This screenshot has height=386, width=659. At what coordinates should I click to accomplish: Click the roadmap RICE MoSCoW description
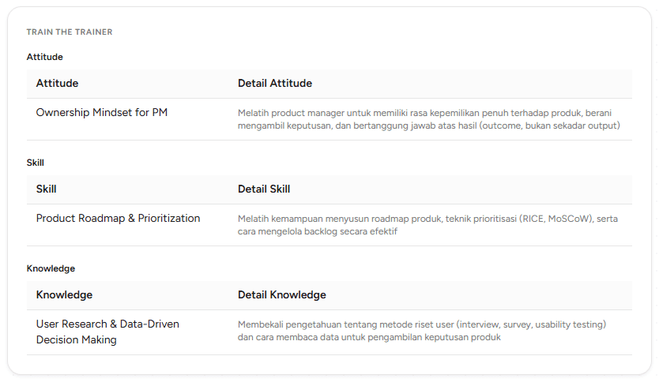(x=427, y=225)
